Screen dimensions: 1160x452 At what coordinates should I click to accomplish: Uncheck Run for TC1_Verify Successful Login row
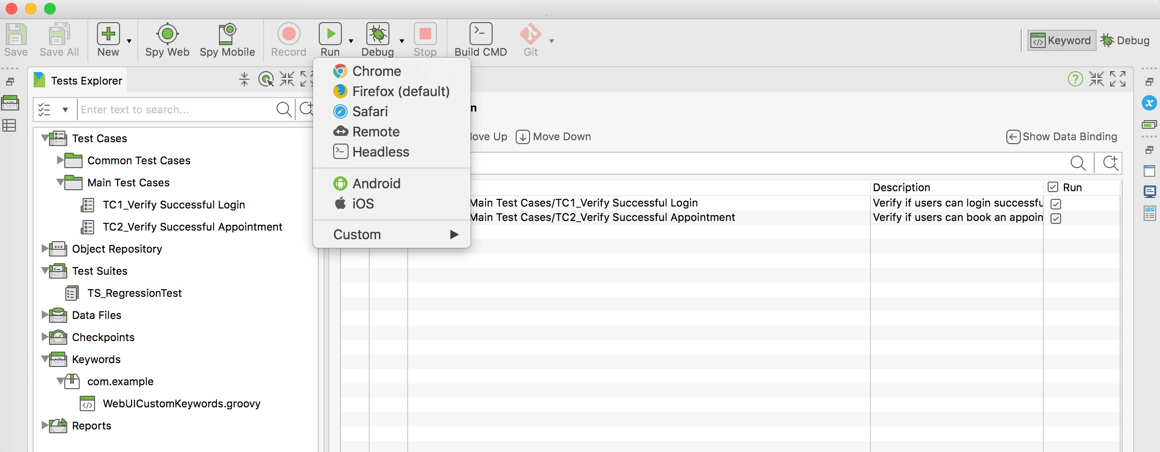[1056, 204]
